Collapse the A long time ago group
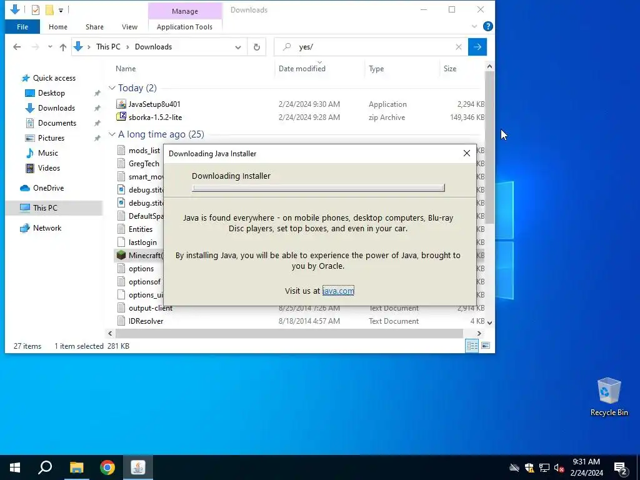Image resolution: width=640 pixels, height=480 pixels. tap(112, 134)
